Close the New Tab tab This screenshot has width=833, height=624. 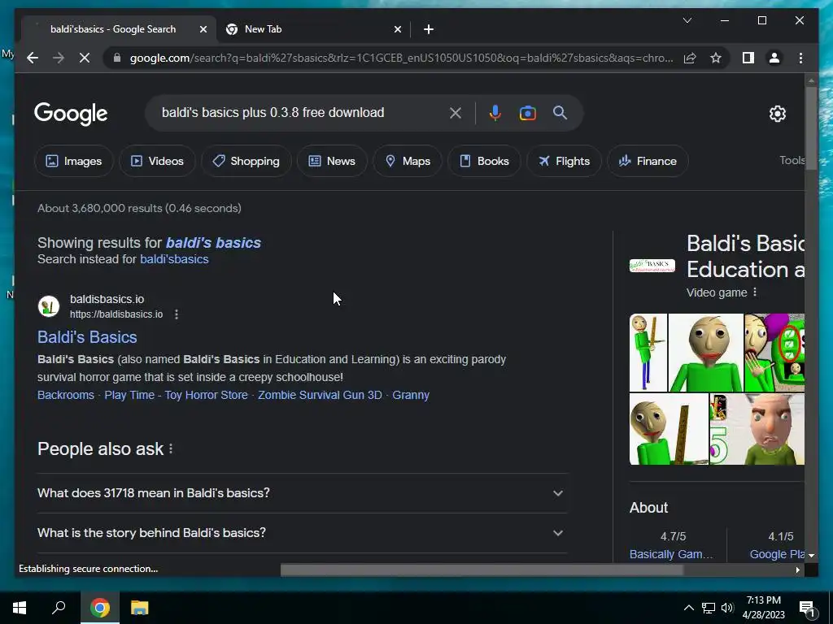tap(397, 29)
